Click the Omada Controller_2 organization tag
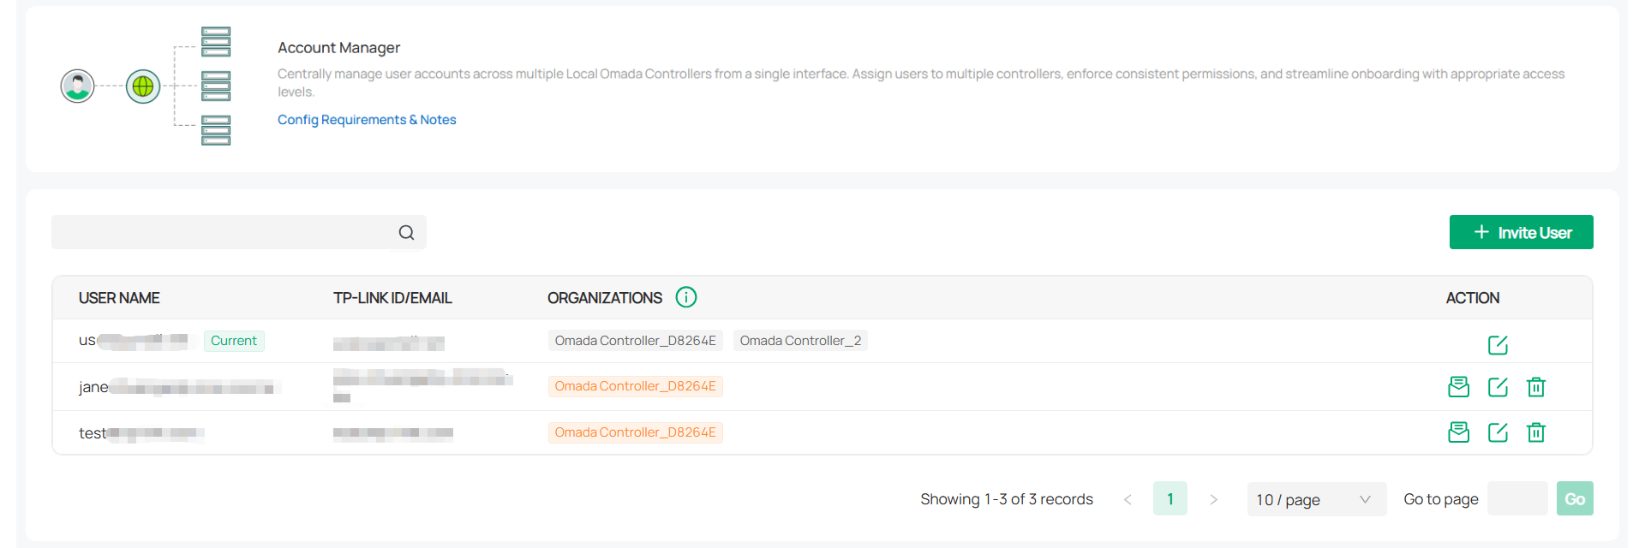This screenshot has height=548, width=1645. (x=800, y=341)
